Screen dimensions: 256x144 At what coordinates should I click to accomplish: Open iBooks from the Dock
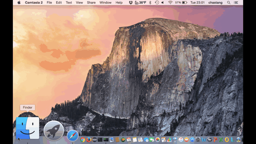pyautogui.click(x=187, y=140)
